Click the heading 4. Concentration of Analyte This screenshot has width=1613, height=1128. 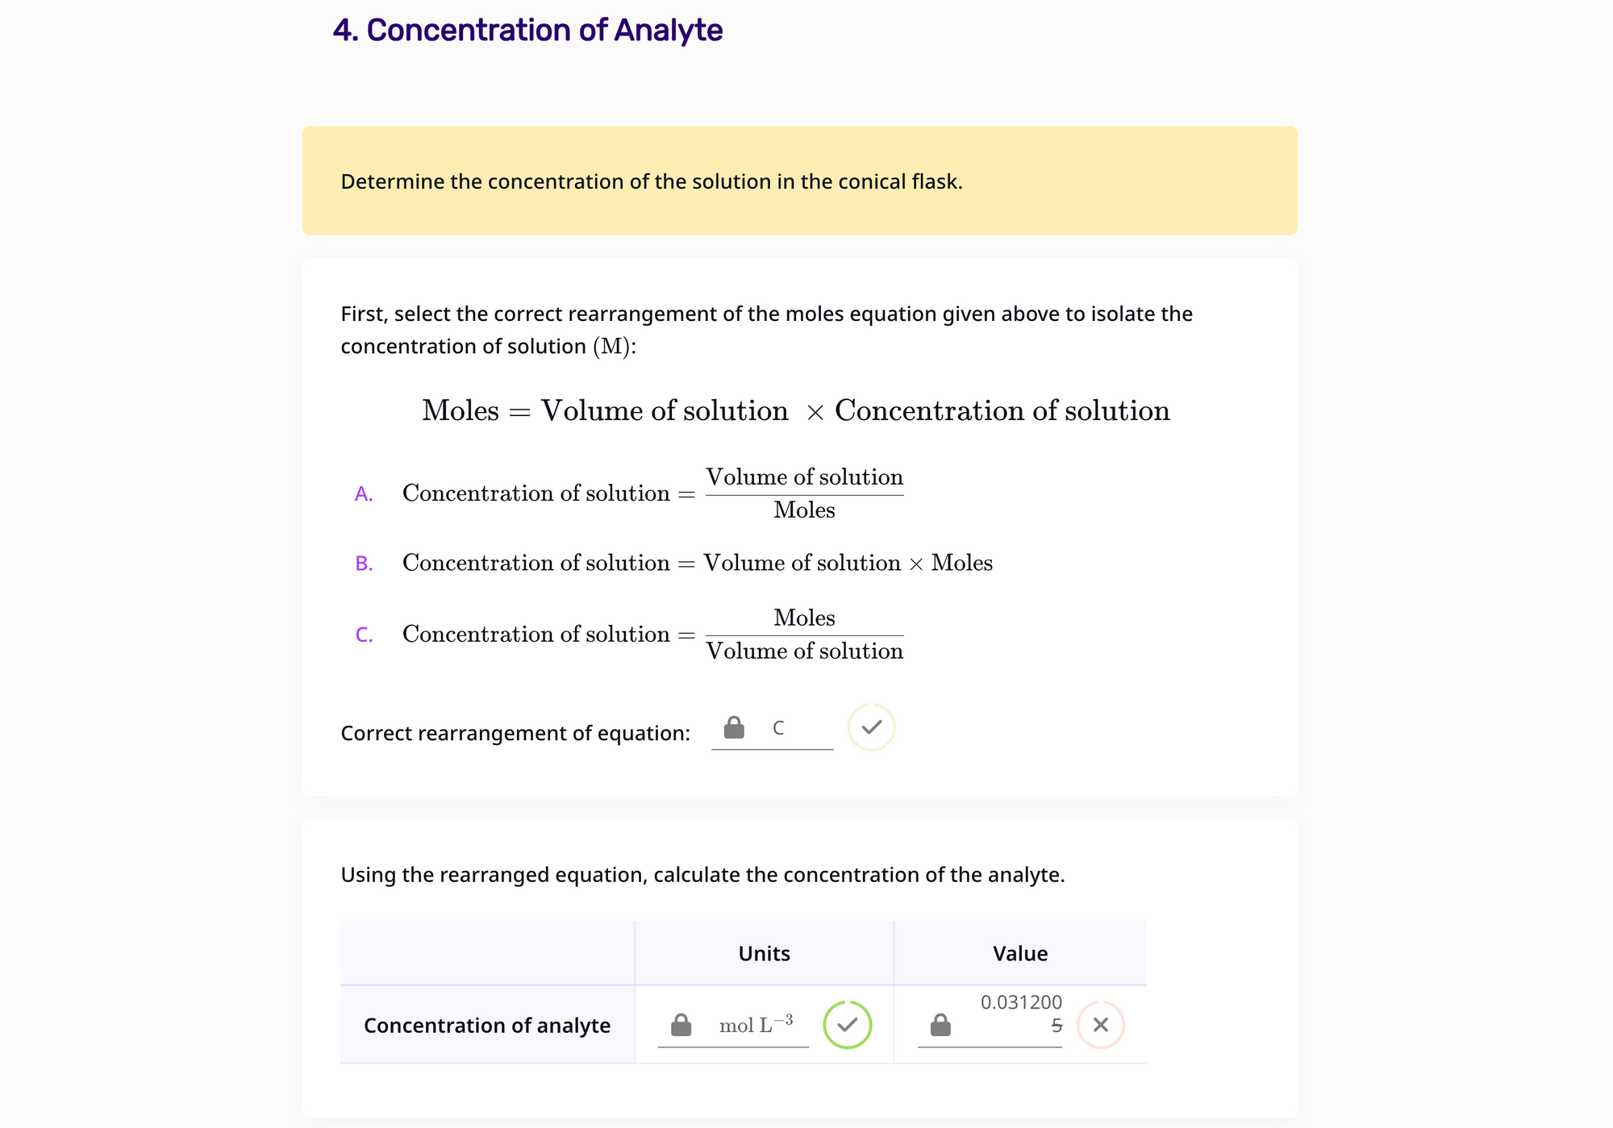(528, 29)
